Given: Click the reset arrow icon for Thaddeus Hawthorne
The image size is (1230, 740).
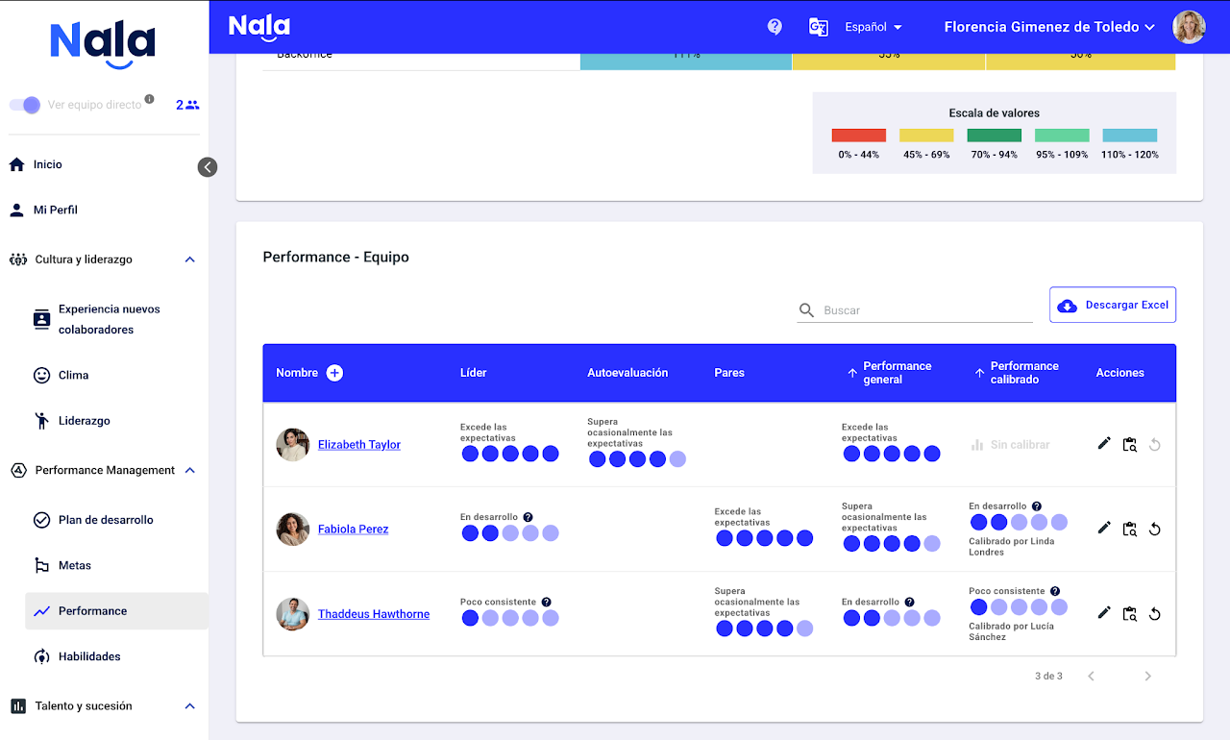Looking at the screenshot, I should 1155,614.
